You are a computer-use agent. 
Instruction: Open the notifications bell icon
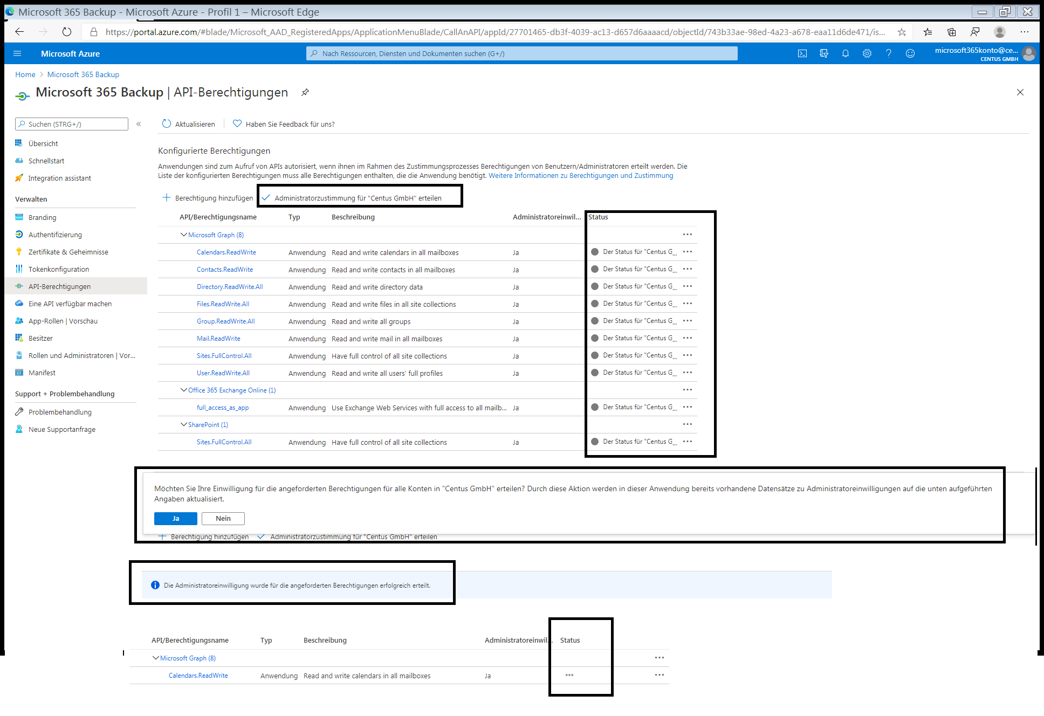[x=846, y=53]
